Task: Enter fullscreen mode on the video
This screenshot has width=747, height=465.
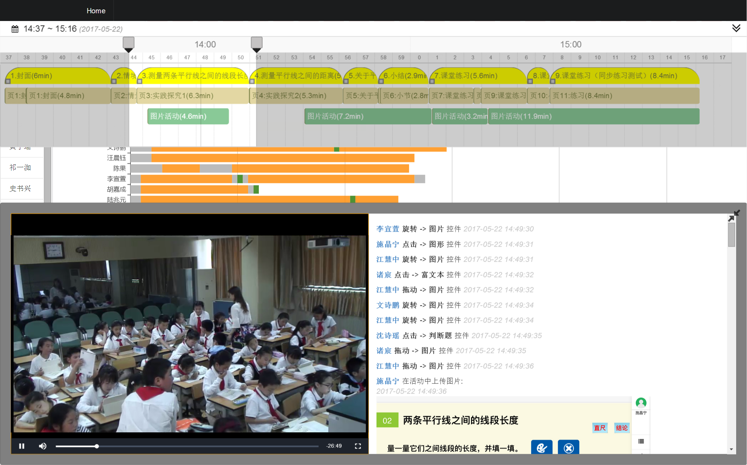Action: 358,446
